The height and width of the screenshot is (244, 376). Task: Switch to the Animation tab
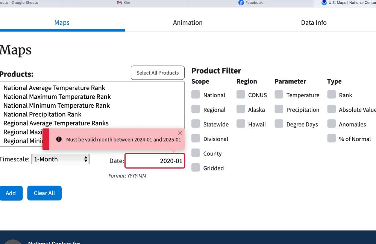click(188, 23)
